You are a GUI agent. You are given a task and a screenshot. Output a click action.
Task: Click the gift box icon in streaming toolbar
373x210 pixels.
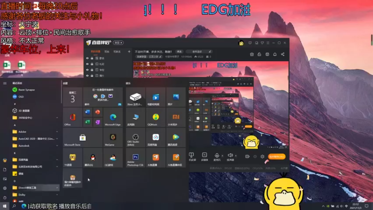252,54
